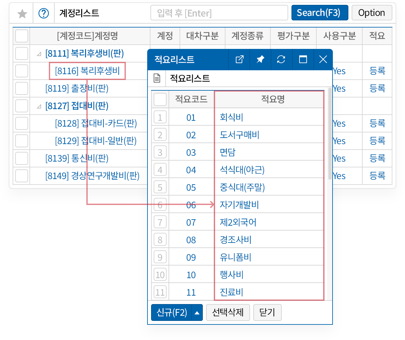Image resolution: width=405 pixels, height=340 pixels.
Task: Close the 적요리스트 popup
Action: click(x=323, y=59)
